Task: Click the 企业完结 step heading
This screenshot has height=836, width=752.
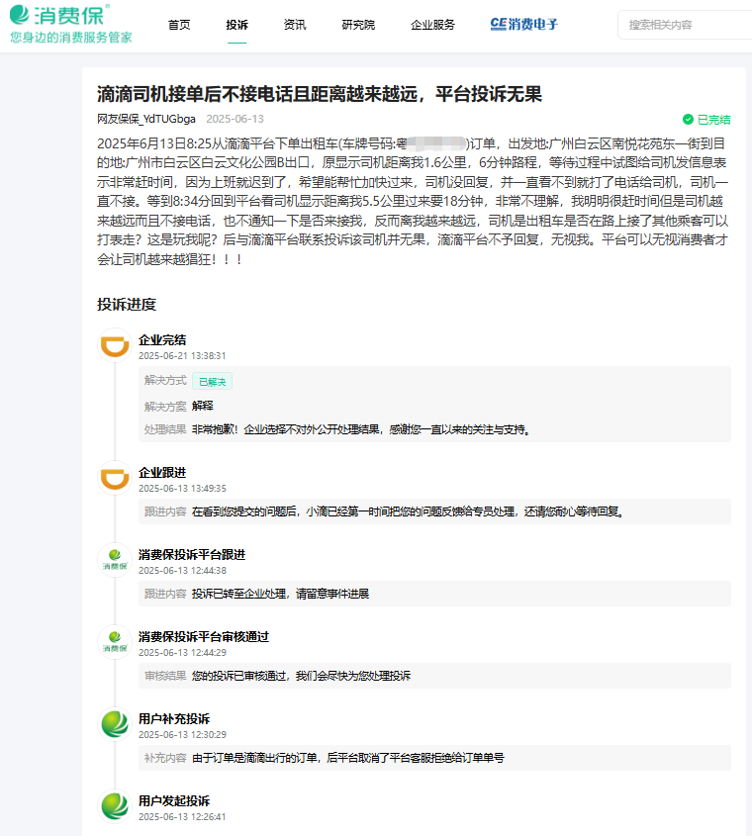Action: 162,339
